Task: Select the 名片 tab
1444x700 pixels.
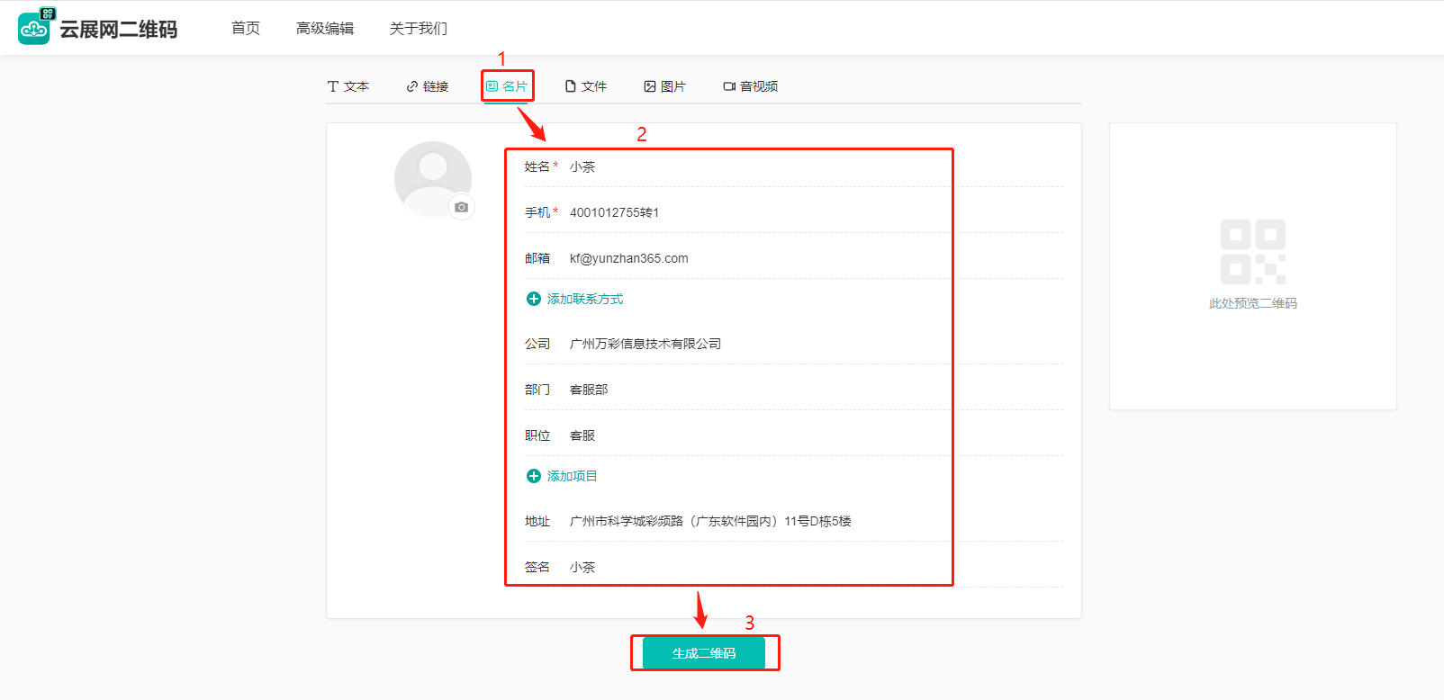Action: click(507, 86)
